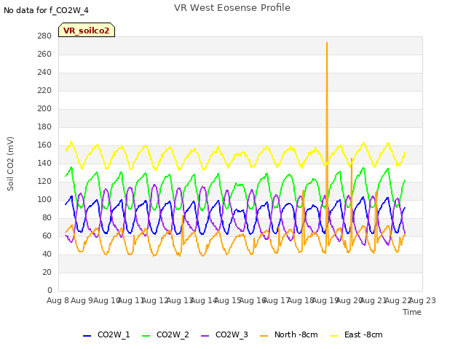The height and width of the screenshot is (349, 466).
Task: Toggle East -8cm legend entry
Action: tap(356, 334)
